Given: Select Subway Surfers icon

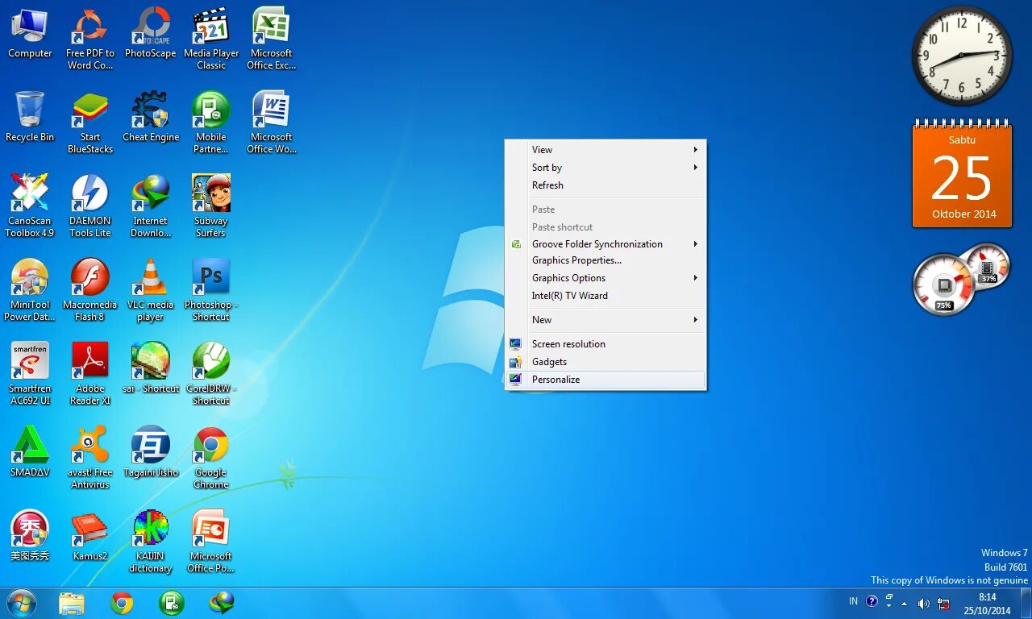Looking at the screenshot, I should (211, 207).
